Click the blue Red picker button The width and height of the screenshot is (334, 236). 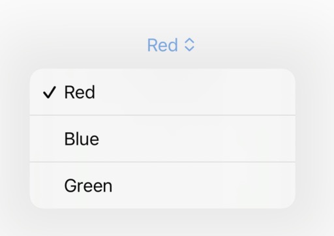(x=171, y=45)
